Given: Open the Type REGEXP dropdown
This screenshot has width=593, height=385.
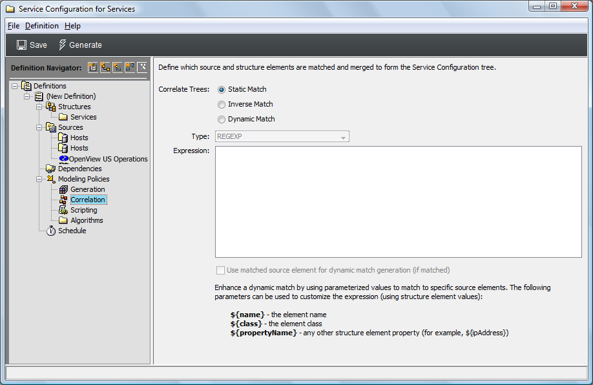Looking at the screenshot, I should (x=282, y=136).
